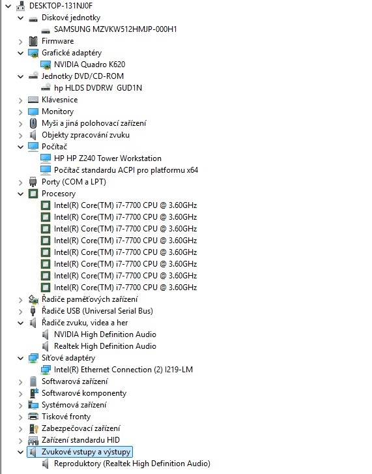The image size is (372, 474).
Task: Click the Síťové adaptéry network icon
Action: coord(33,358)
